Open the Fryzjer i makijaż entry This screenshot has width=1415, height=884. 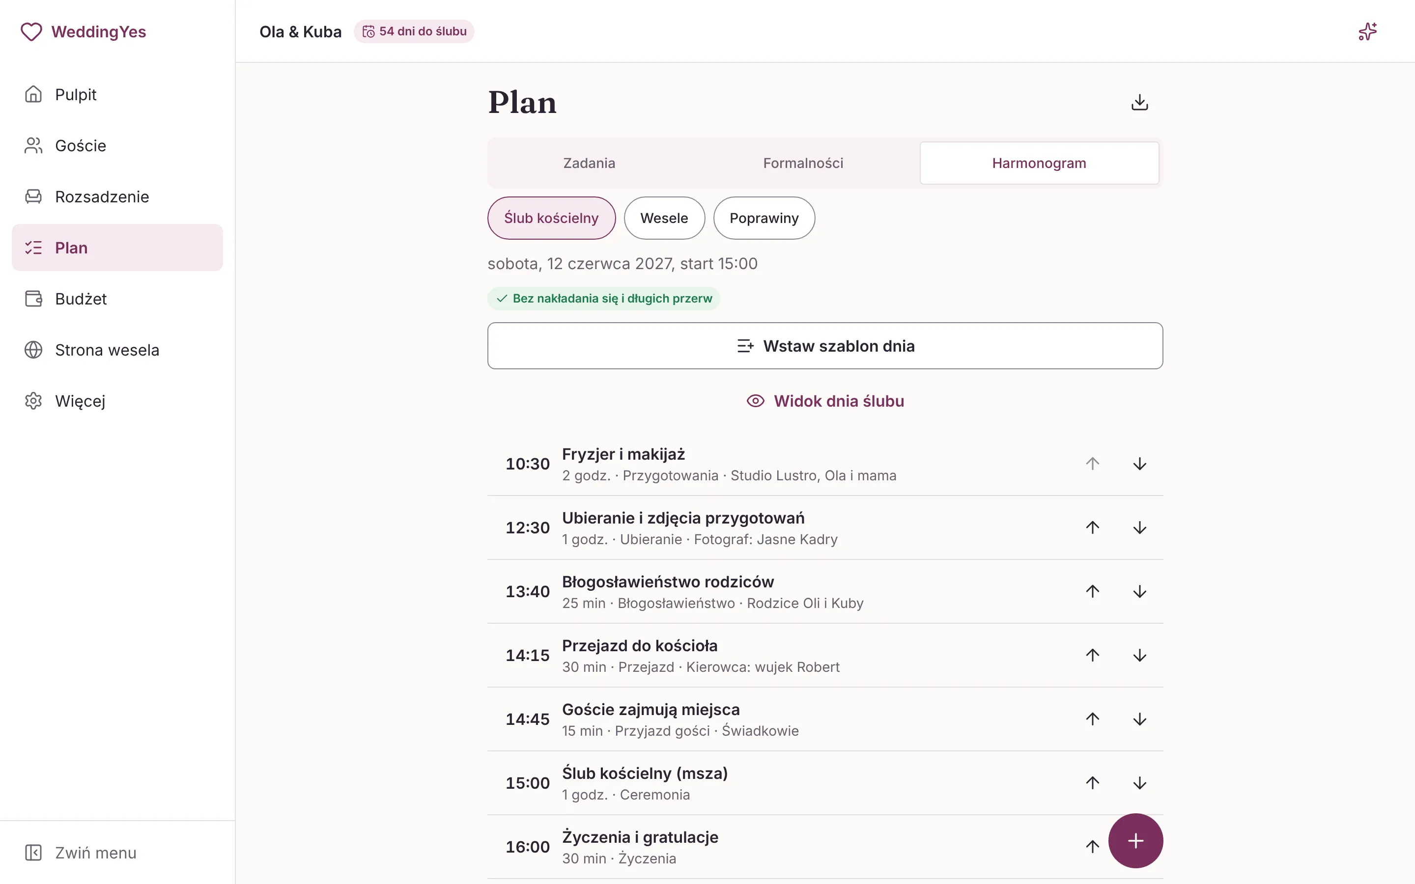(x=825, y=464)
